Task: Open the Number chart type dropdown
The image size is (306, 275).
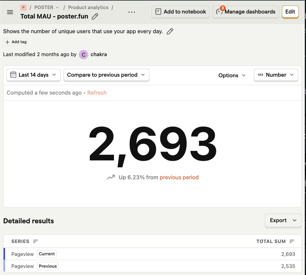Action: (x=276, y=75)
